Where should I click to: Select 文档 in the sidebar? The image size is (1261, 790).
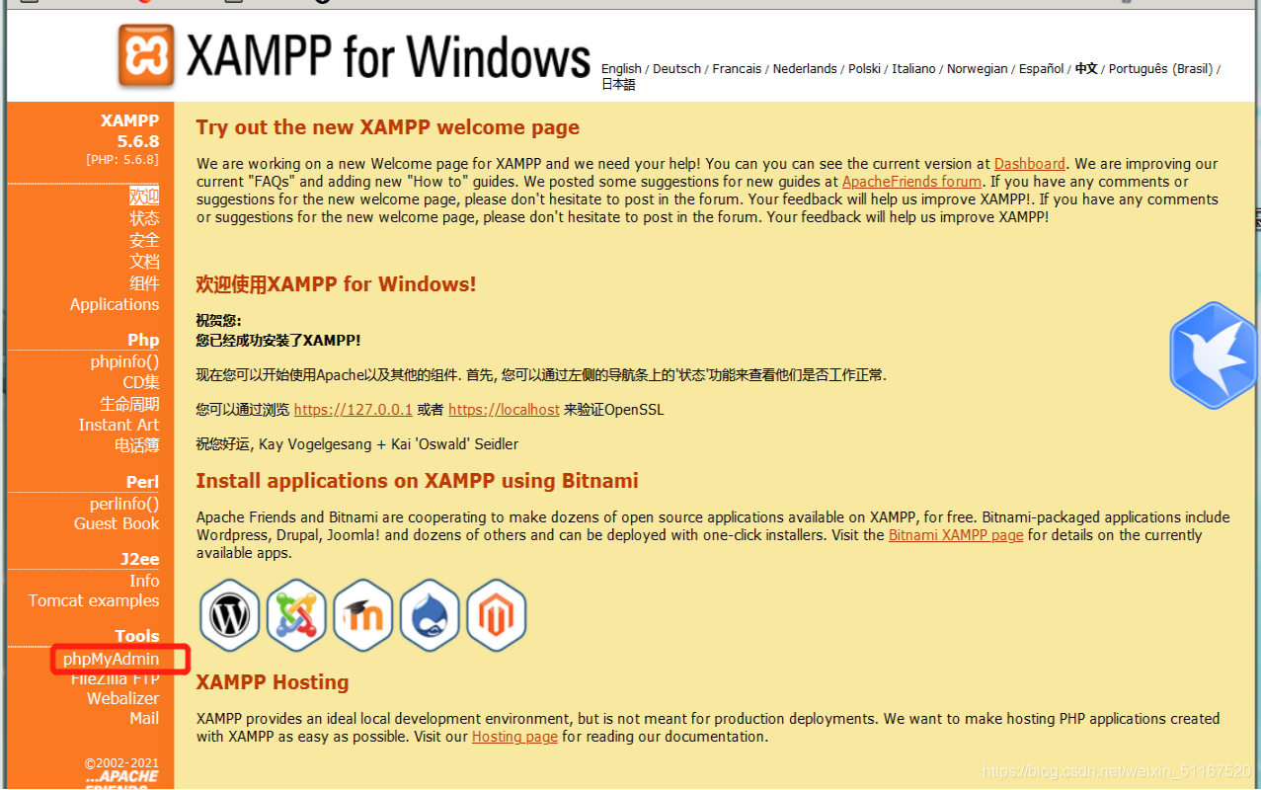point(144,262)
